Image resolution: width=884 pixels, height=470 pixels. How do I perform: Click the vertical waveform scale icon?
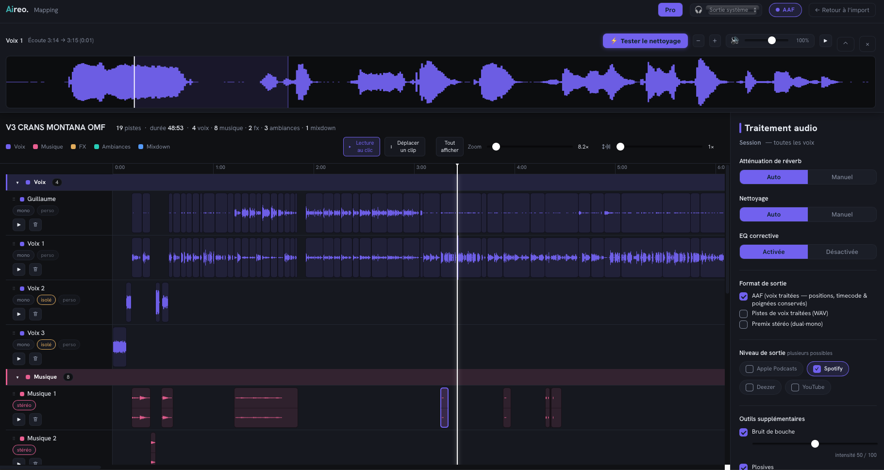point(606,147)
